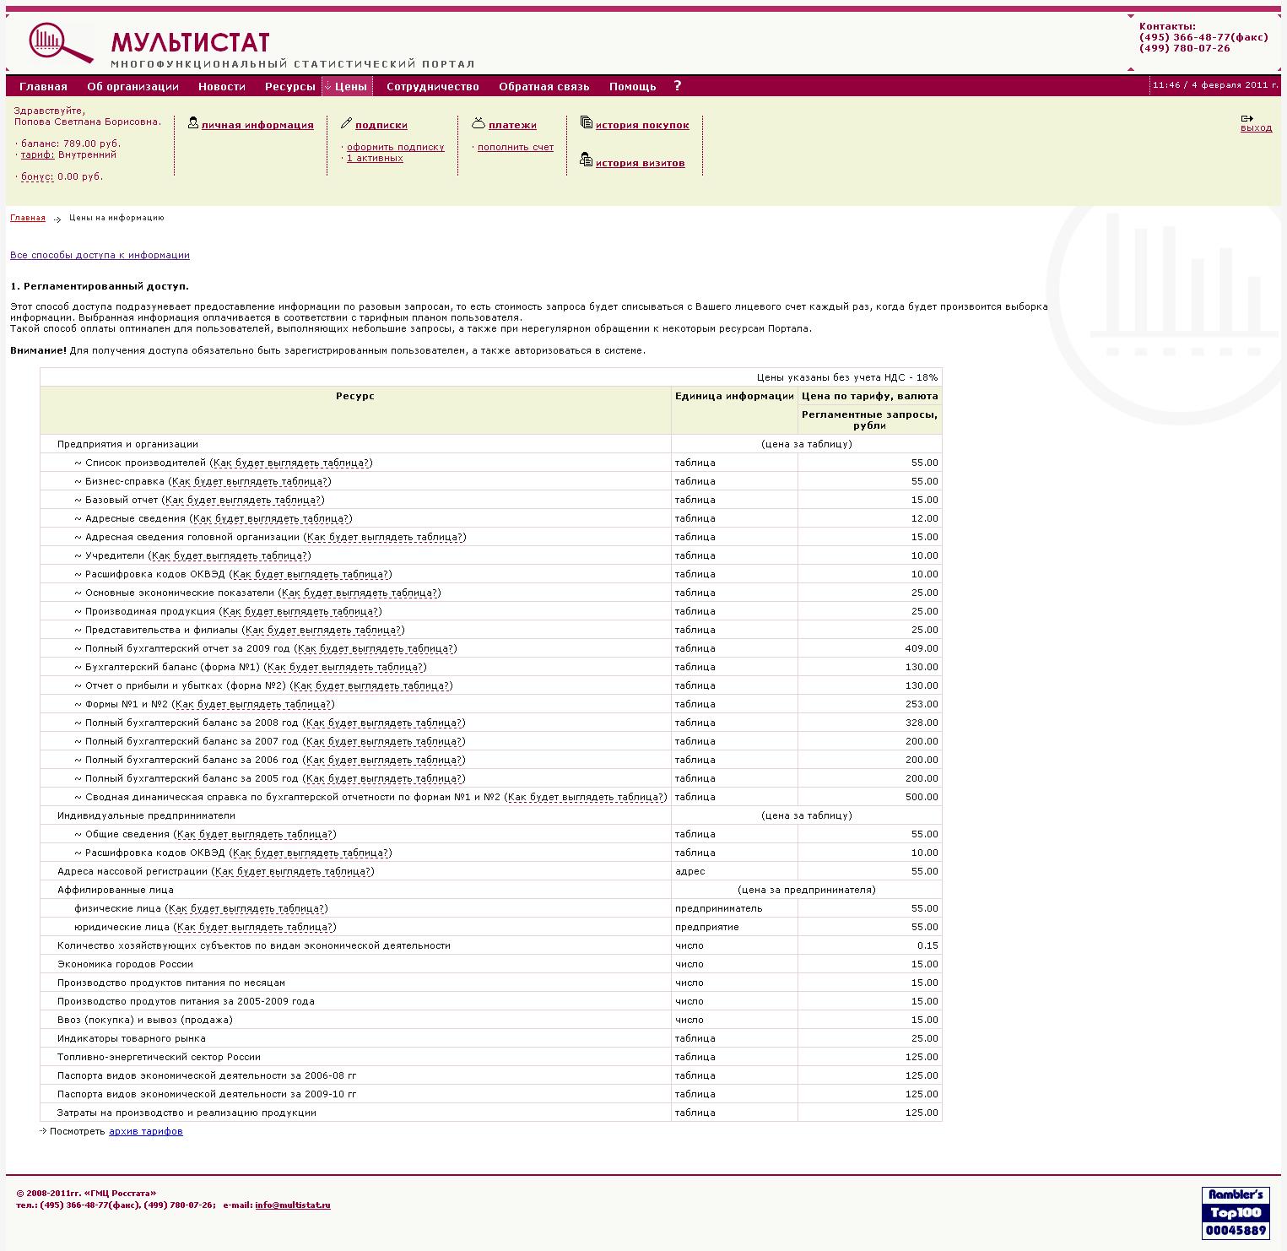Click Все способы доступа к информации link
This screenshot has width=1287, height=1251.
100,255
